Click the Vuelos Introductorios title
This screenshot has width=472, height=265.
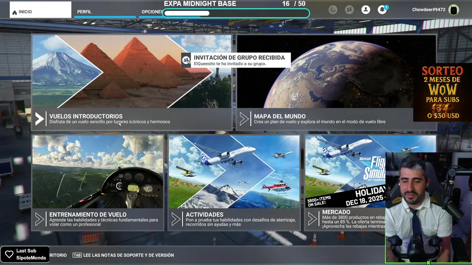(86, 116)
